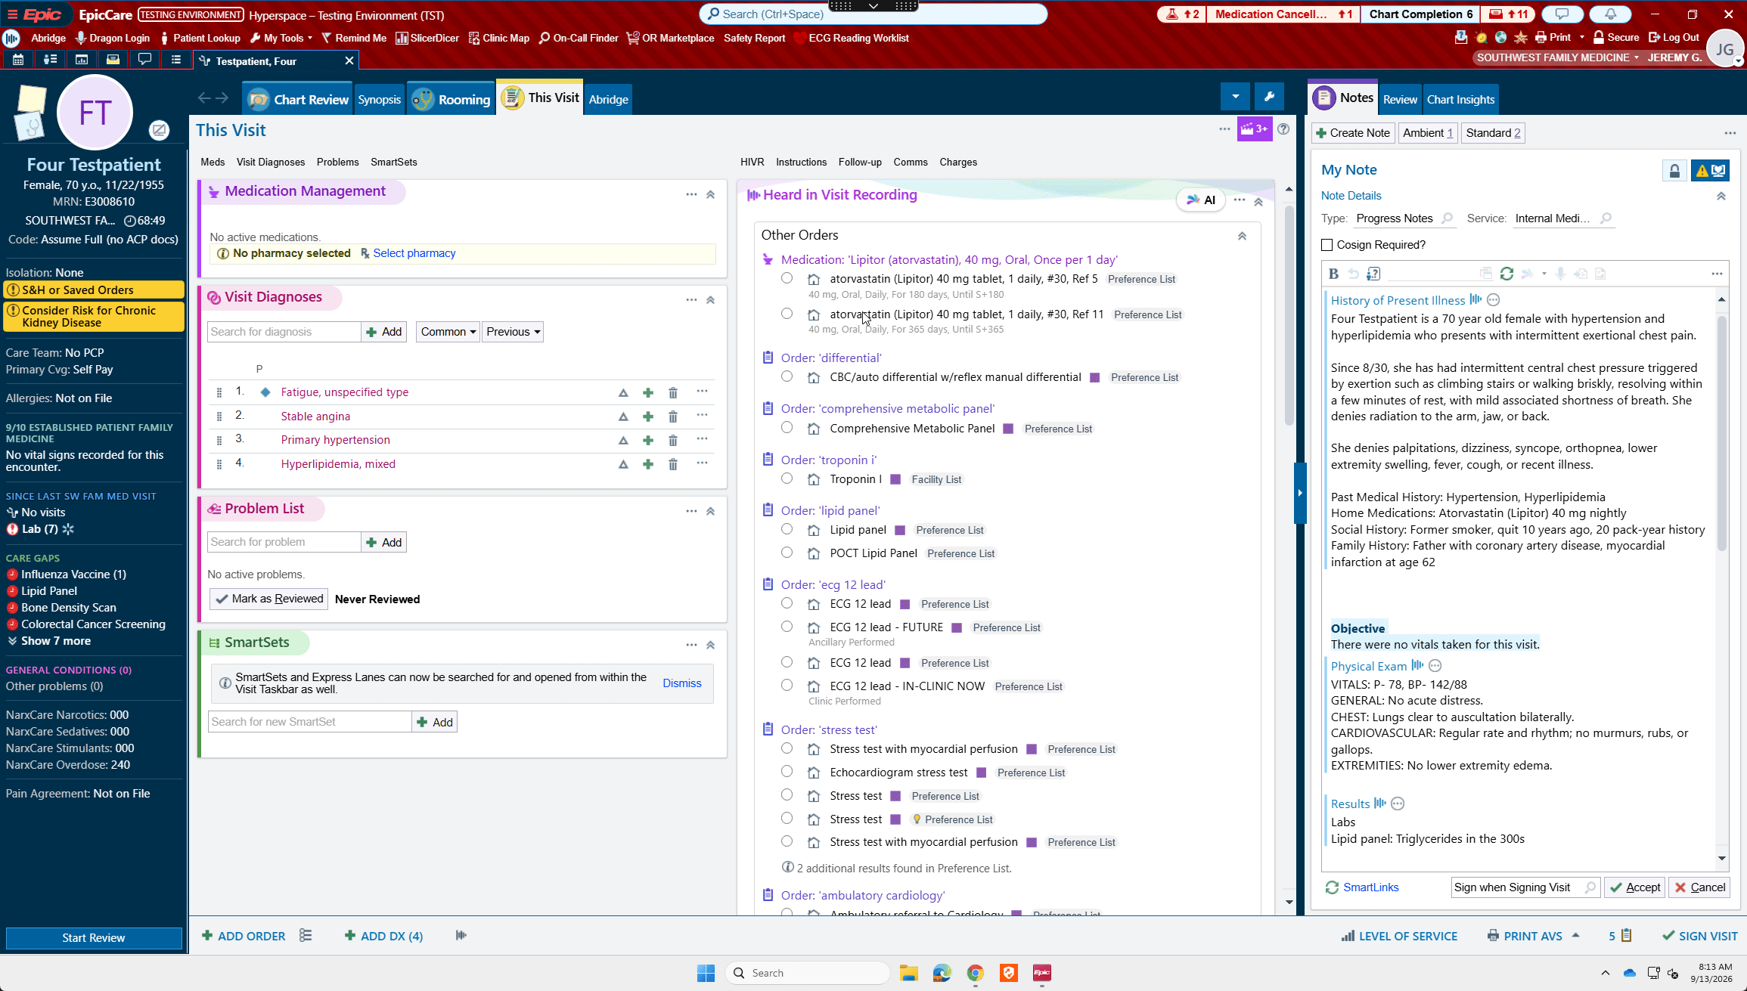The height and width of the screenshot is (991, 1747).
Task: Open the Synopsis tab
Action: pos(380,100)
